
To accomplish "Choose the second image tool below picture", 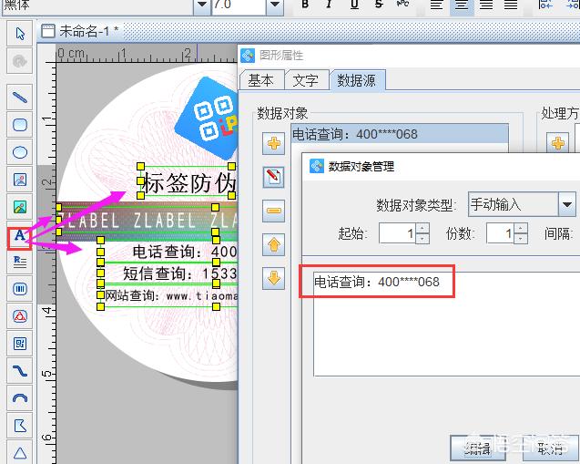I will point(20,207).
